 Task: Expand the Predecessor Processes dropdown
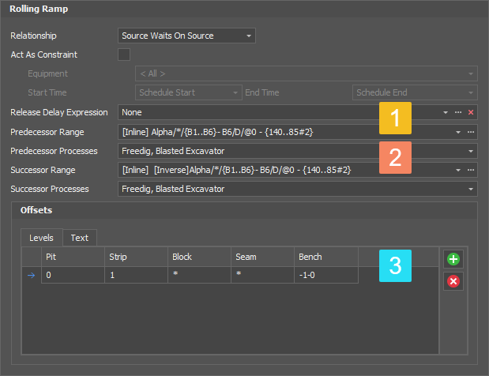coord(471,151)
